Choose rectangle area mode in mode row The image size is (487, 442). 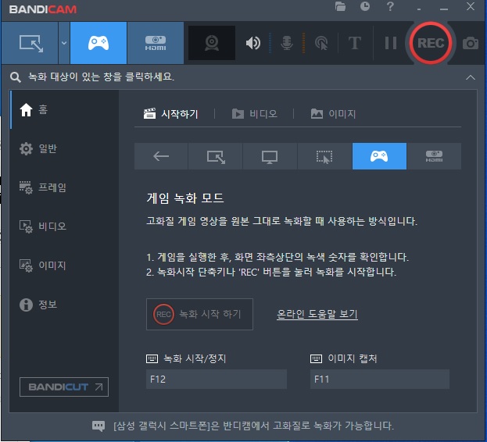pyautogui.click(x=216, y=156)
